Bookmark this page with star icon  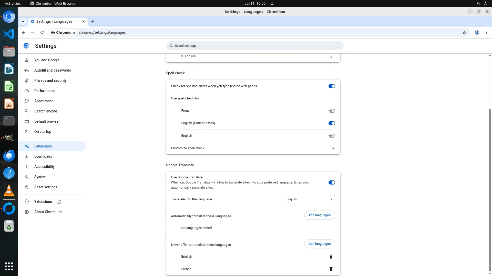[x=464, y=32]
